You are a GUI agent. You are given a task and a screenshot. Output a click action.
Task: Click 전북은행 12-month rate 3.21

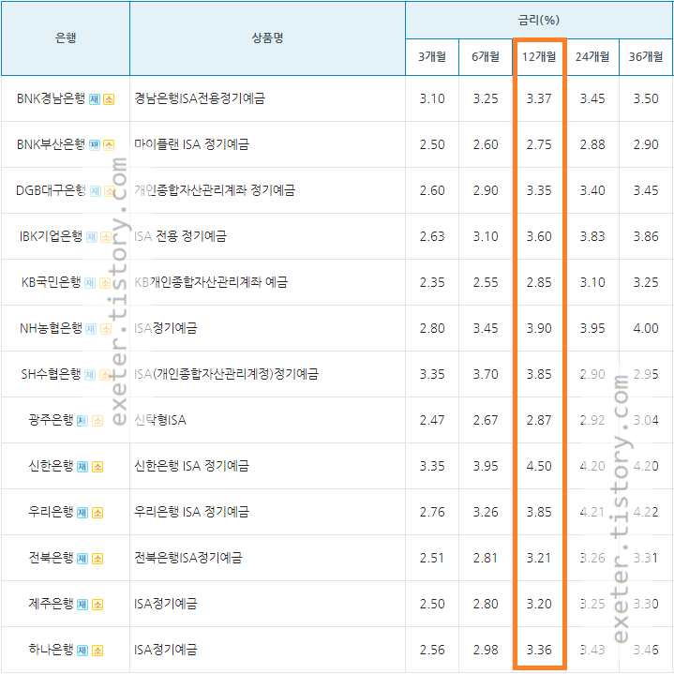(x=539, y=558)
